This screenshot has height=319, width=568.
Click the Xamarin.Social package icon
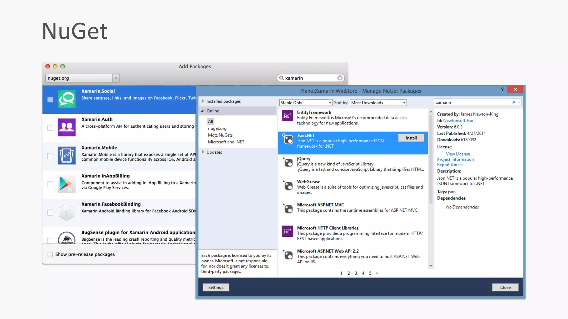pos(67,99)
